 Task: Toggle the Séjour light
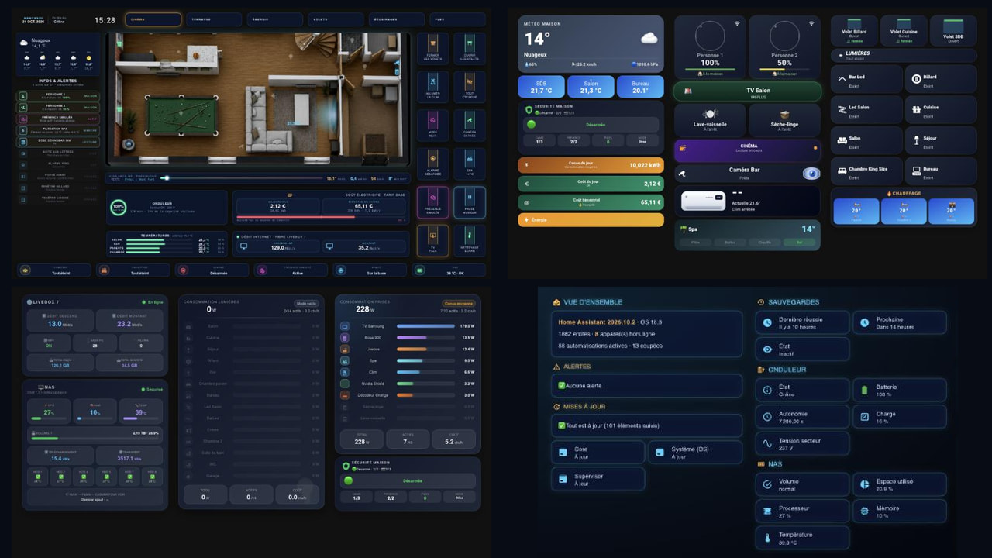pyautogui.click(x=941, y=140)
